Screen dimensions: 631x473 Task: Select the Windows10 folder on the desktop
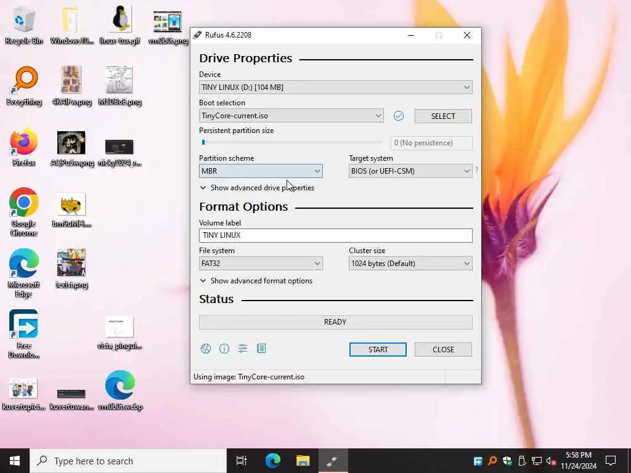(x=71, y=25)
